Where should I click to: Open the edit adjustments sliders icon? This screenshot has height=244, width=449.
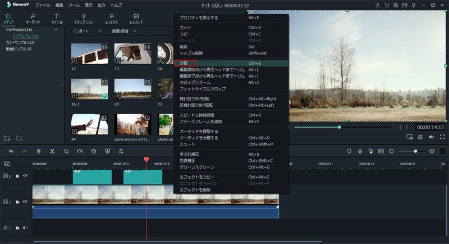pos(121,151)
